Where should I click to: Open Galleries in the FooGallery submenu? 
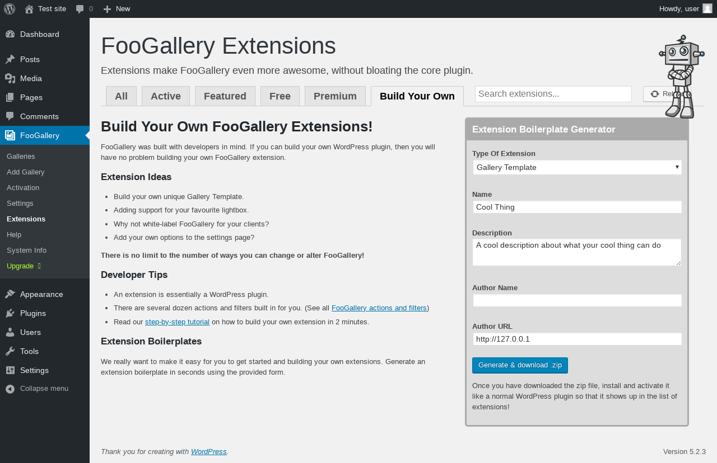pyautogui.click(x=21, y=156)
